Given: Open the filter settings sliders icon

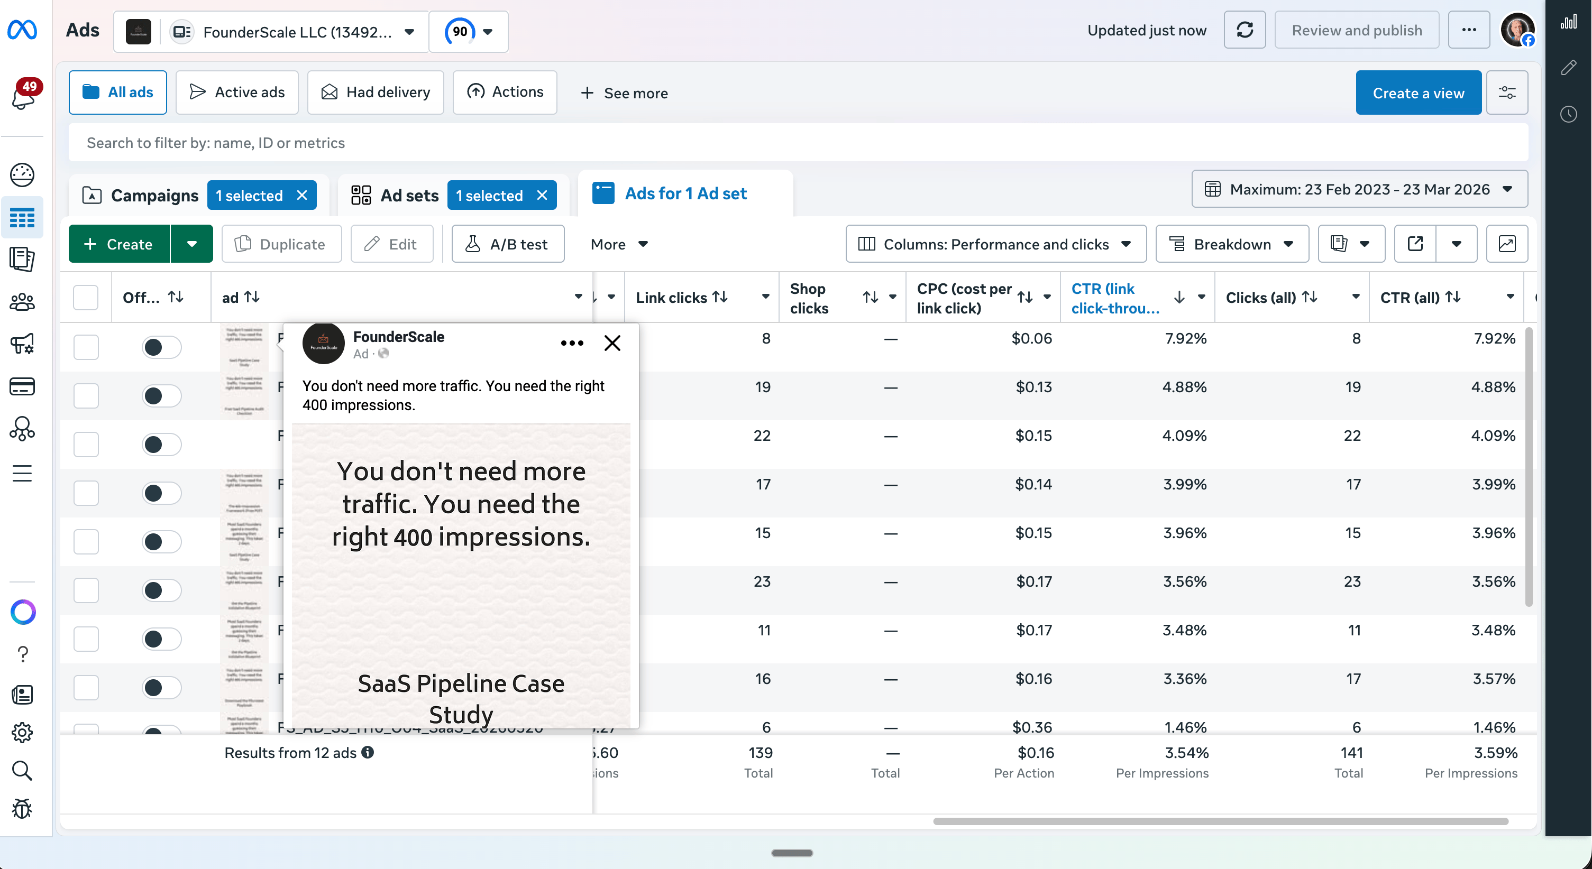Looking at the screenshot, I should pyautogui.click(x=1507, y=93).
